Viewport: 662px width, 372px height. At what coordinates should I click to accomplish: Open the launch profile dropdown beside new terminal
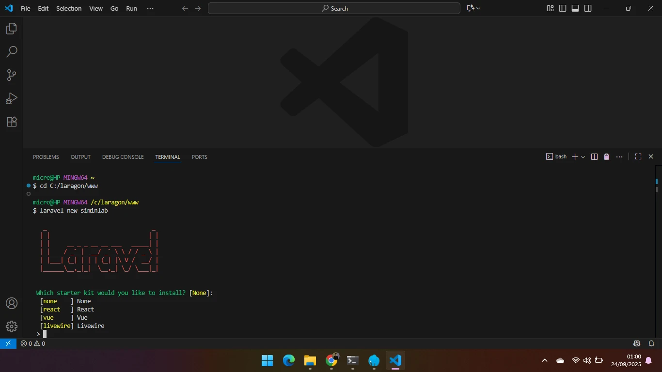[x=583, y=157]
